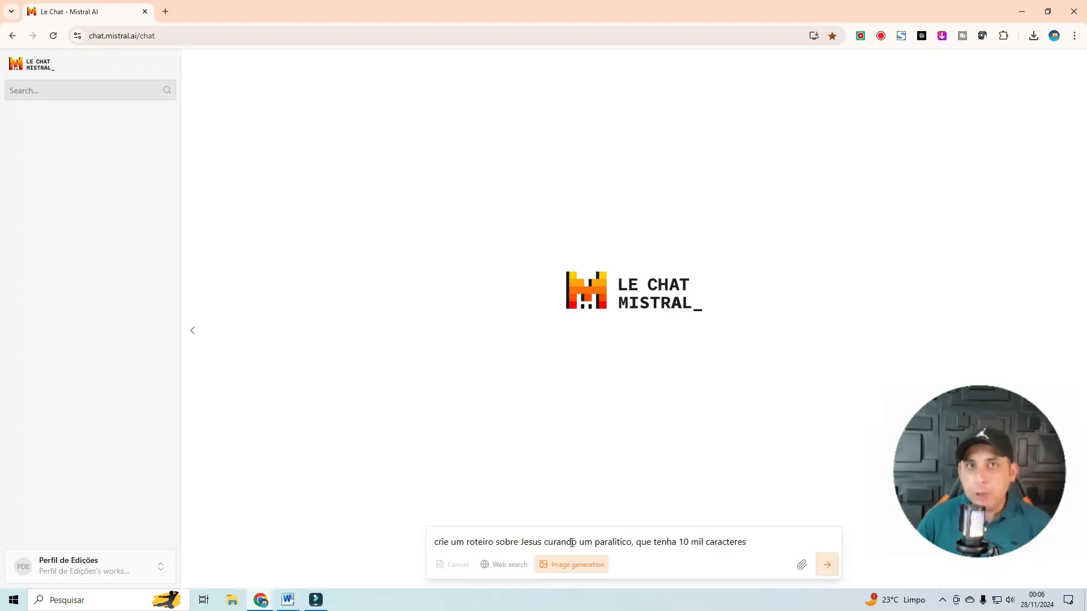Viewport: 1087px width, 611px height.
Task: Select the Le Chat - Mistral AI tab
Action: coord(88,11)
